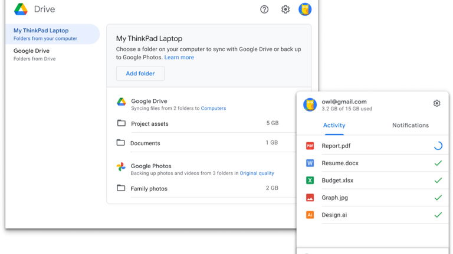Click the PDF icon beside Report.pdf

[310, 146]
